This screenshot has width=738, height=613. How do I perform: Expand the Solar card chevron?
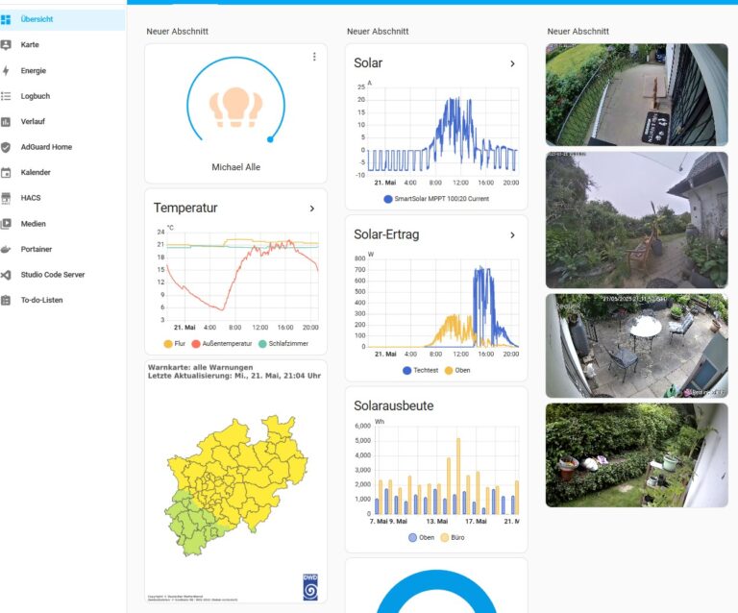click(x=512, y=63)
